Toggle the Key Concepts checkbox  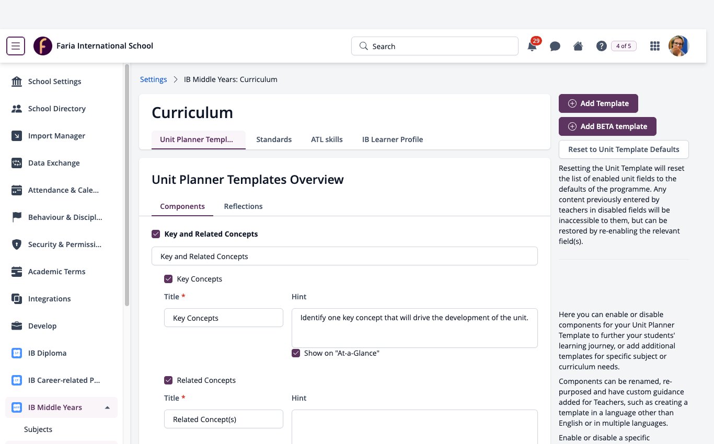point(168,279)
